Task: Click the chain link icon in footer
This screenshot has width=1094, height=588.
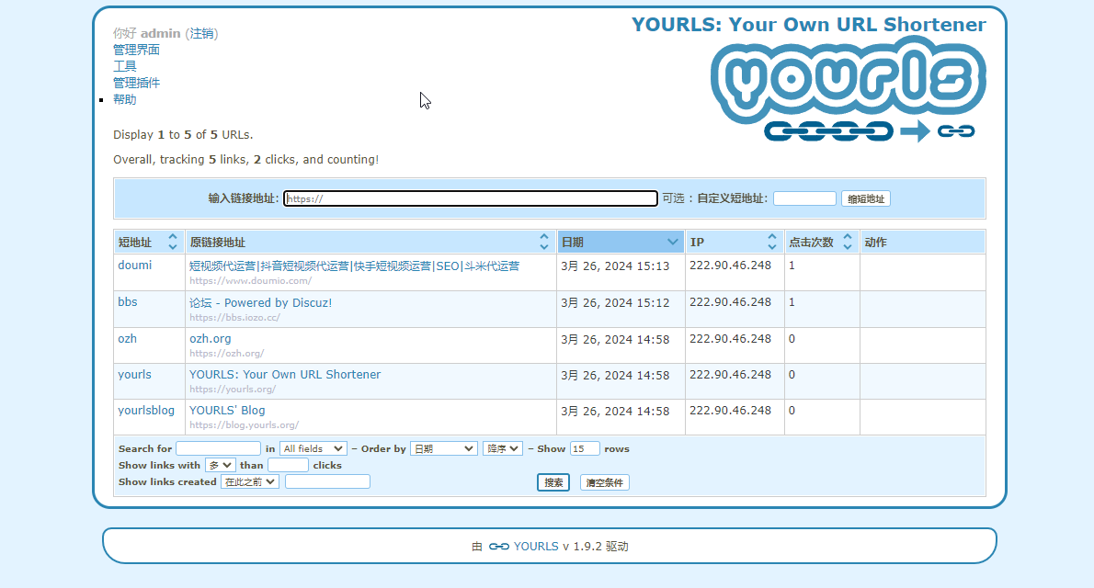Action: click(x=498, y=547)
